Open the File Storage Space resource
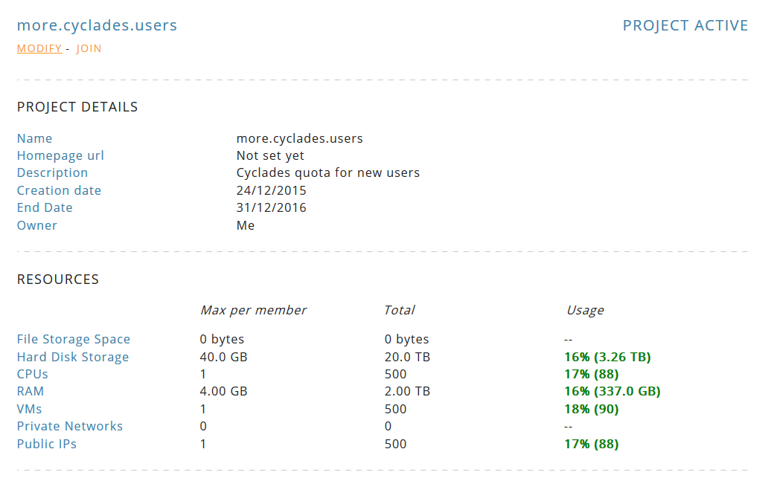 click(x=73, y=338)
